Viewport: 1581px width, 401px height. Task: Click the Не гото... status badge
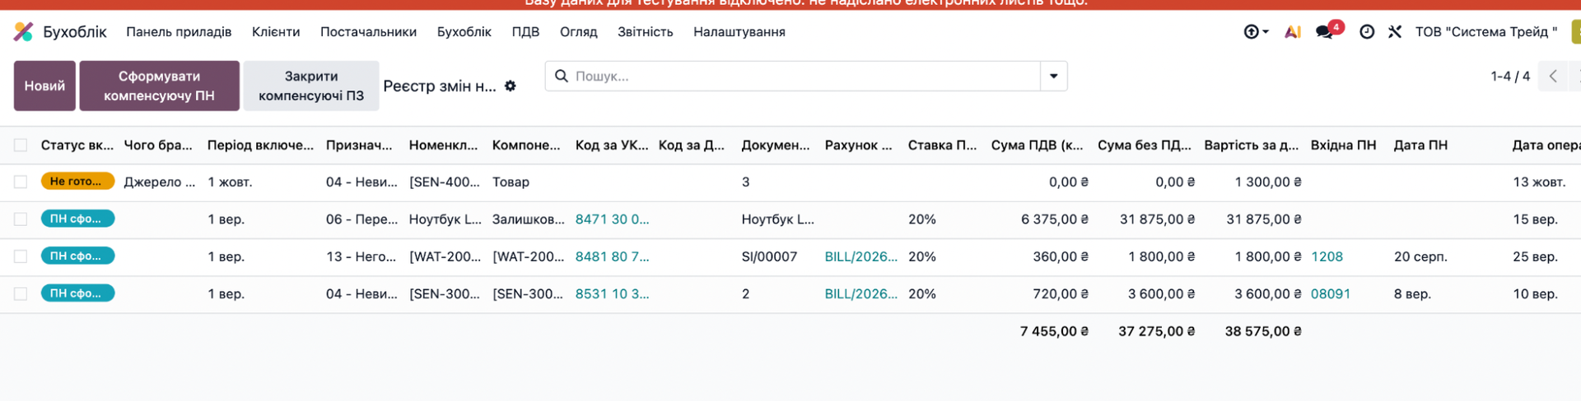(x=77, y=182)
